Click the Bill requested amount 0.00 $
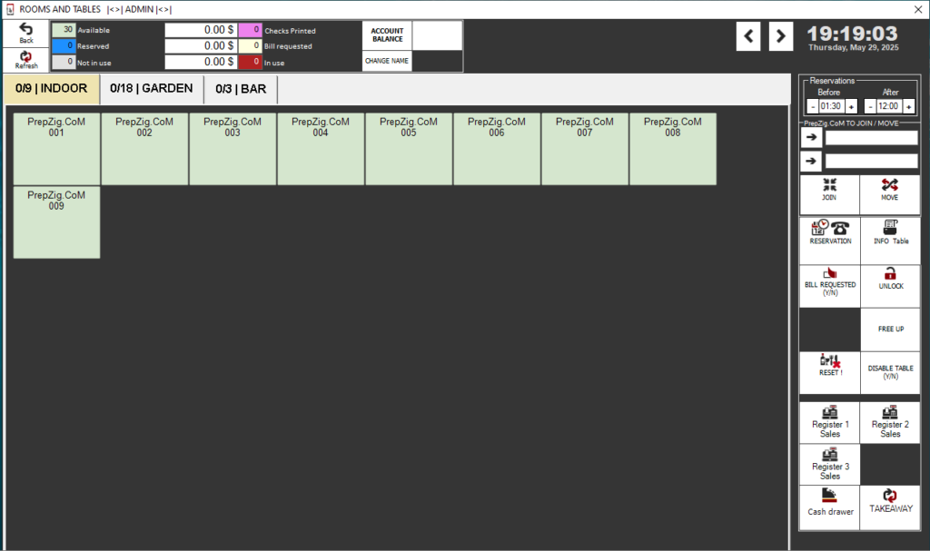The height and width of the screenshot is (551, 930). [201, 45]
